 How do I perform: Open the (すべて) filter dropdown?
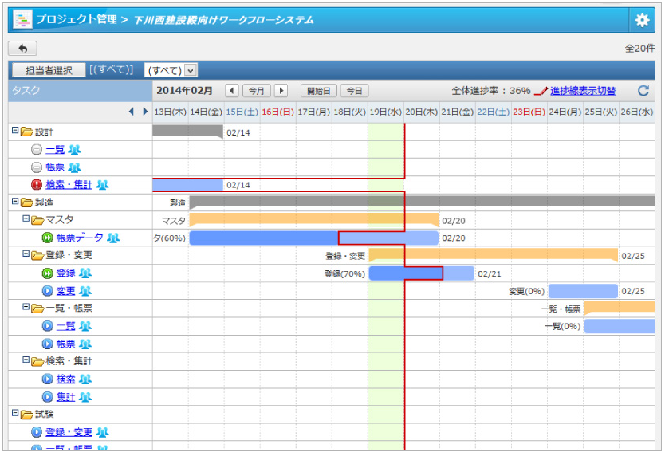(171, 70)
